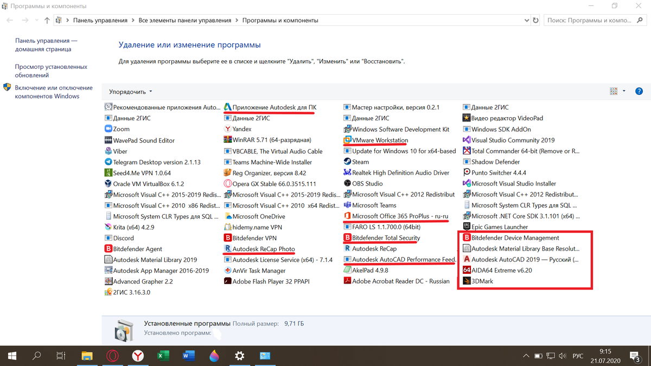This screenshot has height=366, width=651.
Task: Go to Все элементы панели управления breadcrumb
Action: click(185, 21)
